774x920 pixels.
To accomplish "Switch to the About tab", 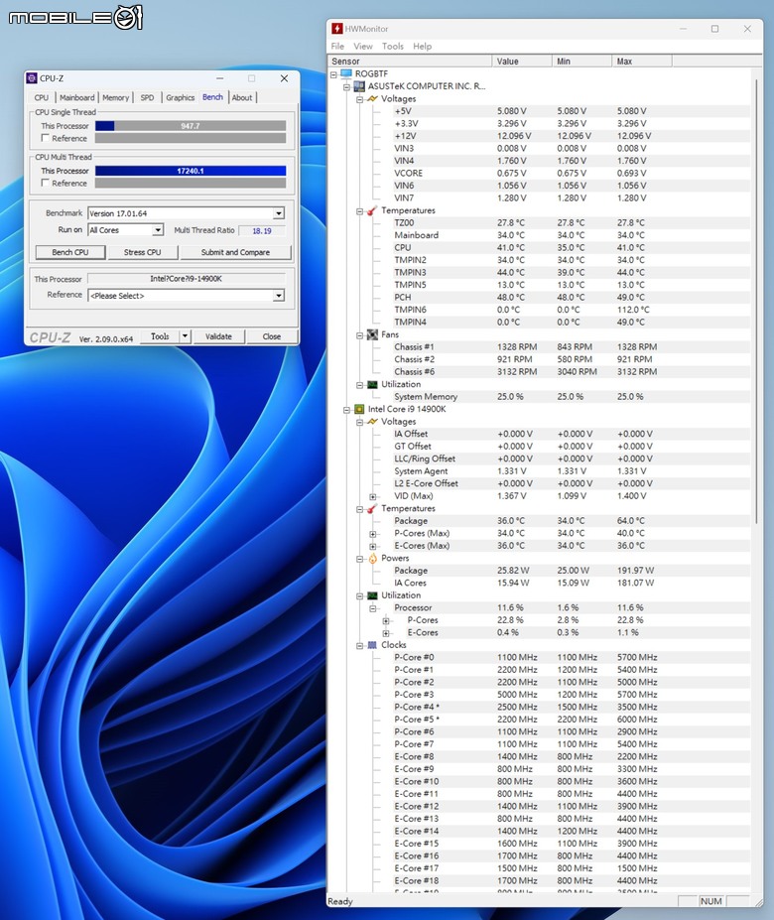I will 242,97.
